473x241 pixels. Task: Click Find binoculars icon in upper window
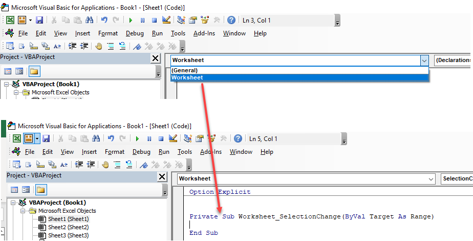coord(89,20)
